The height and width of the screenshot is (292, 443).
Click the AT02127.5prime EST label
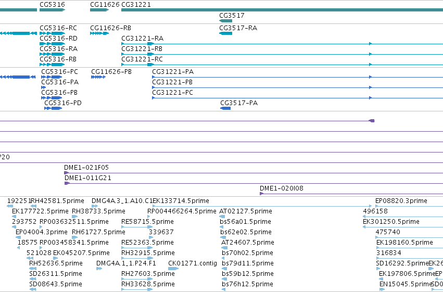(x=246, y=211)
